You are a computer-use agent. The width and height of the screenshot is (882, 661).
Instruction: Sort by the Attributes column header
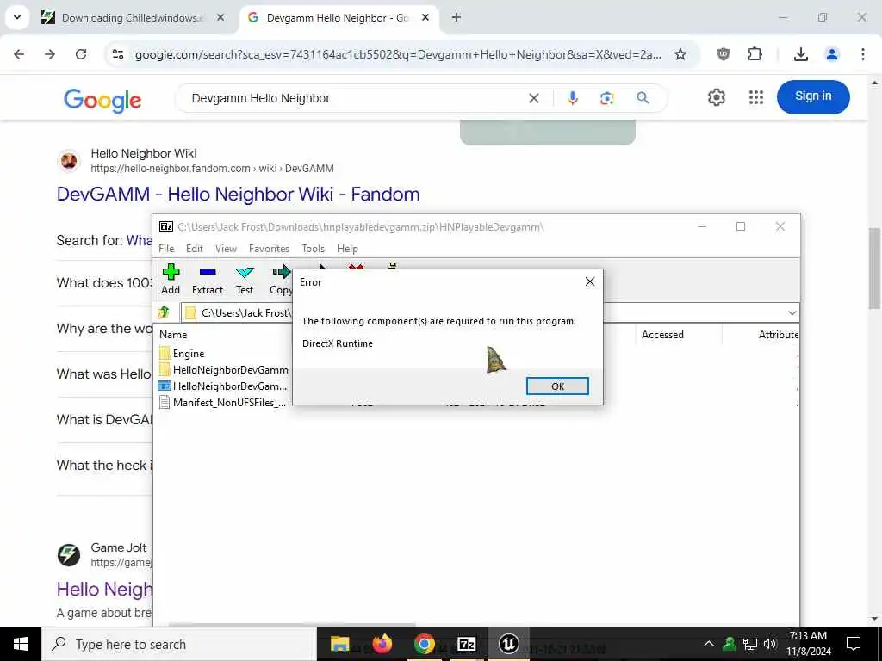(779, 335)
